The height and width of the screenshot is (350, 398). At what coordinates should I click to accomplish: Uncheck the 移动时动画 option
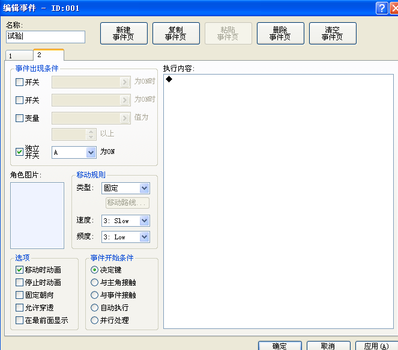click(x=19, y=269)
